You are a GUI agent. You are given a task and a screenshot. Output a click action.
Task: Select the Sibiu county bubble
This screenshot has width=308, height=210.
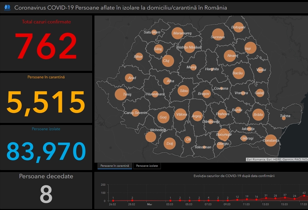pyautogui.click(x=183, y=91)
